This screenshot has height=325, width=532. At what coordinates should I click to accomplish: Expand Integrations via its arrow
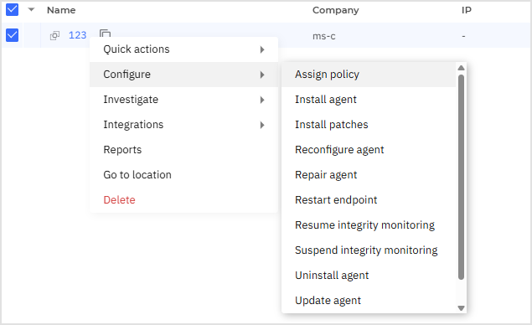pyautogui.click(x=262, y=125)
